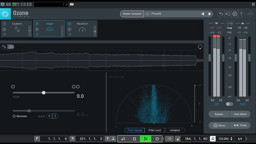
Task: Switch to the stereo width trace view icon
Action: click(11, 47)
